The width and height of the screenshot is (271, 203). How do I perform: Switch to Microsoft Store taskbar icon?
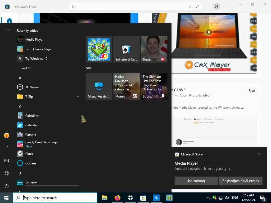[143, 198]
